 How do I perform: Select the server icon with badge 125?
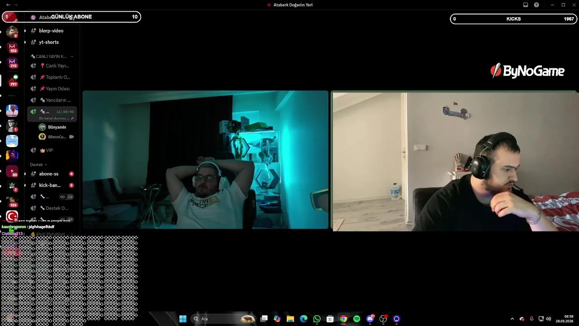pyautogui.click(x=12, y=202)
